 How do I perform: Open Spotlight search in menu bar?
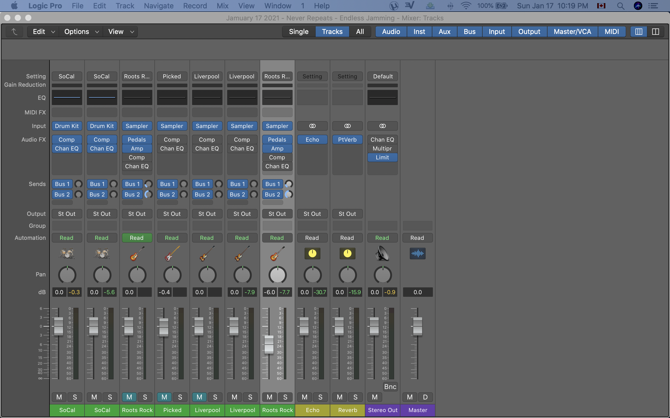coord(621,6)
